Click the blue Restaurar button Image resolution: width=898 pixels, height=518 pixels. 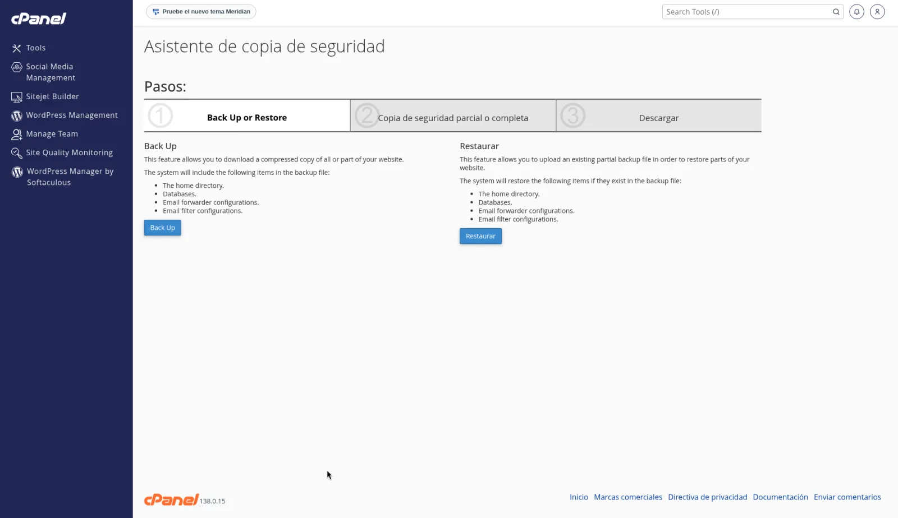coord(480,236)
